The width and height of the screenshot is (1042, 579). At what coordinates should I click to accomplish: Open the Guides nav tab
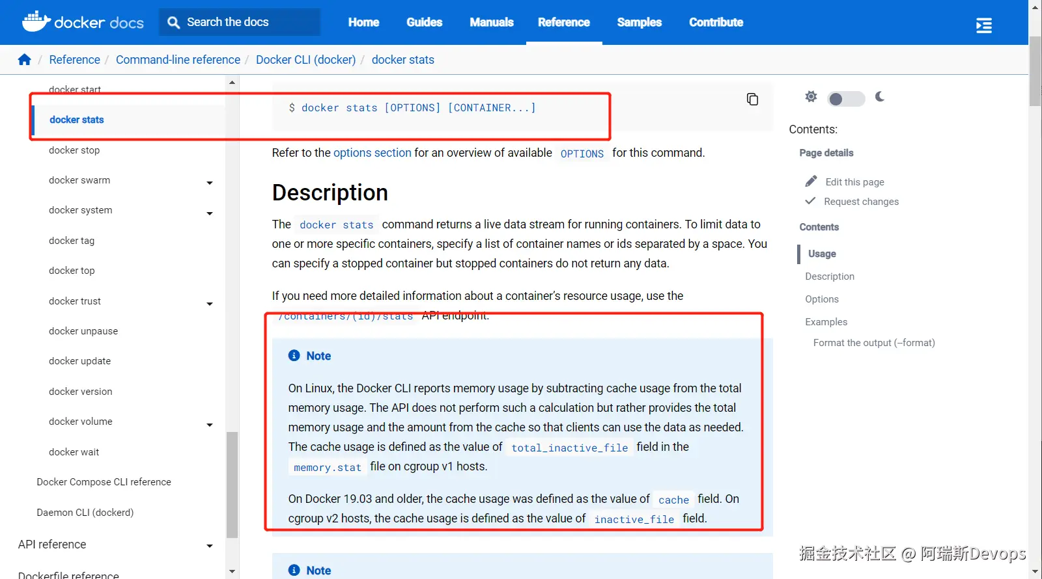(x=424, y=22)
